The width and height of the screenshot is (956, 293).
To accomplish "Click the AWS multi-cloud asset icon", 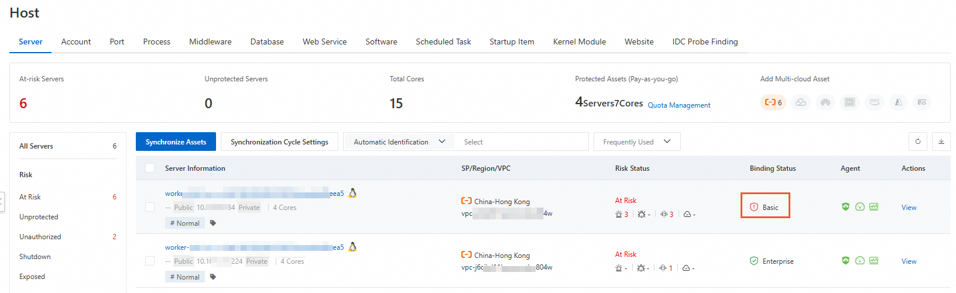I will pos(874,102).
